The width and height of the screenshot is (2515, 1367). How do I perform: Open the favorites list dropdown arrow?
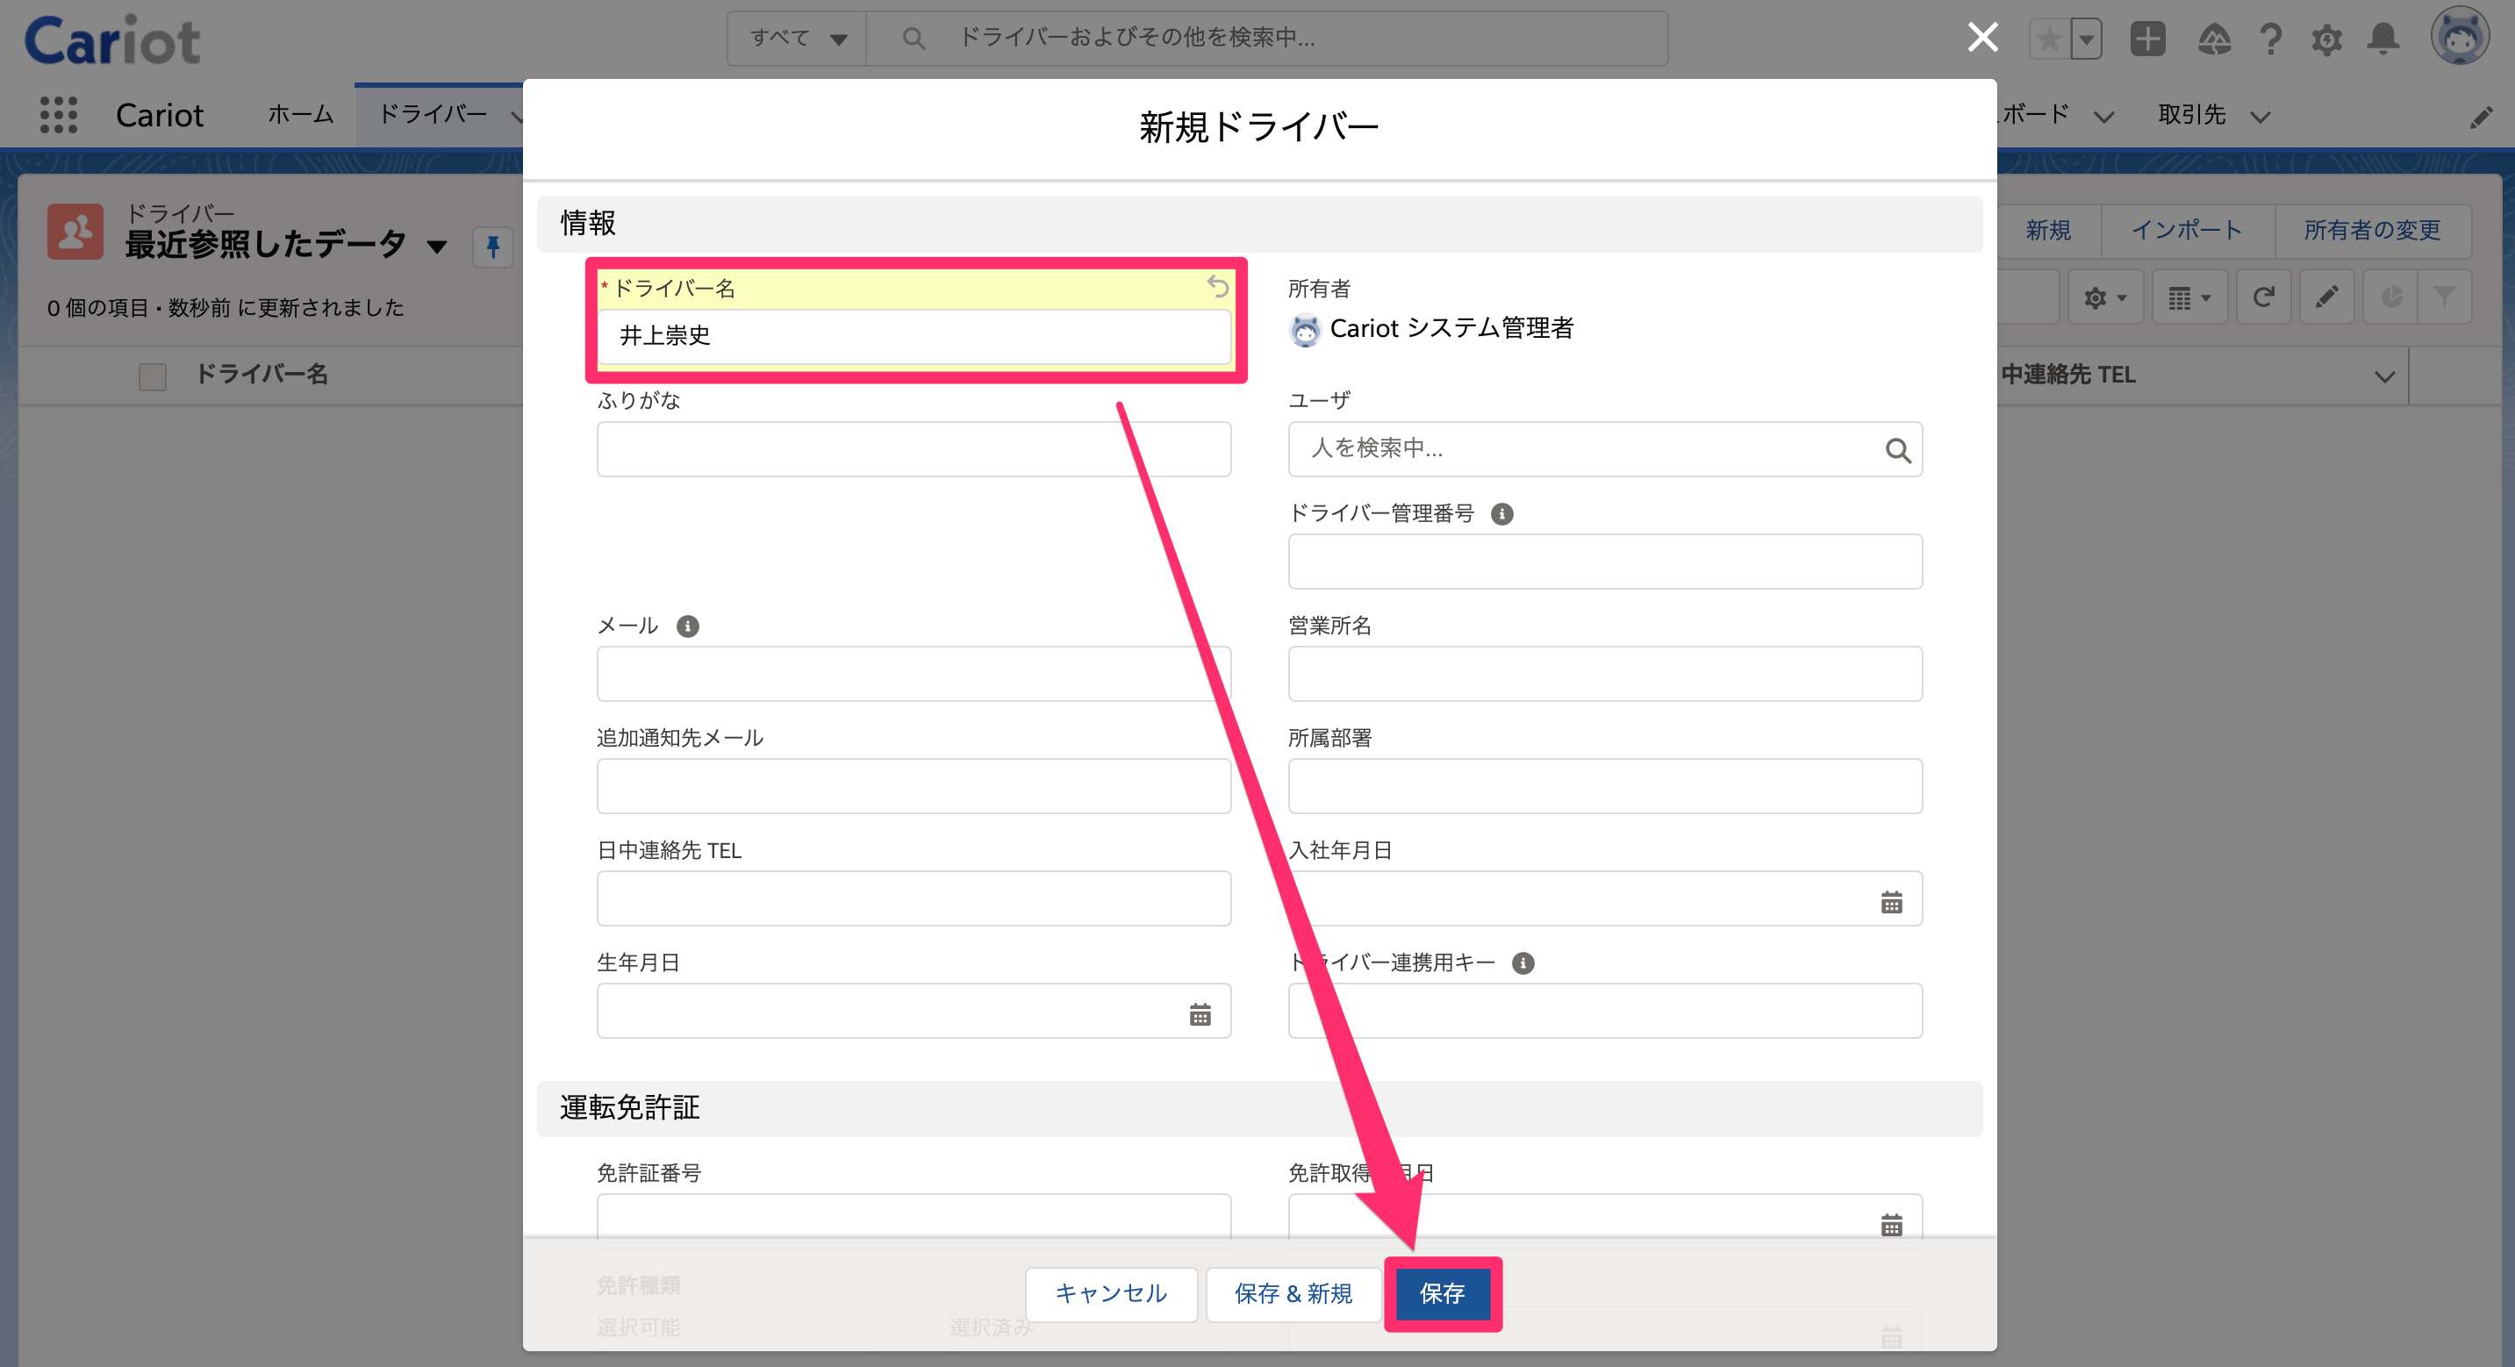(x=2085, y=39)
